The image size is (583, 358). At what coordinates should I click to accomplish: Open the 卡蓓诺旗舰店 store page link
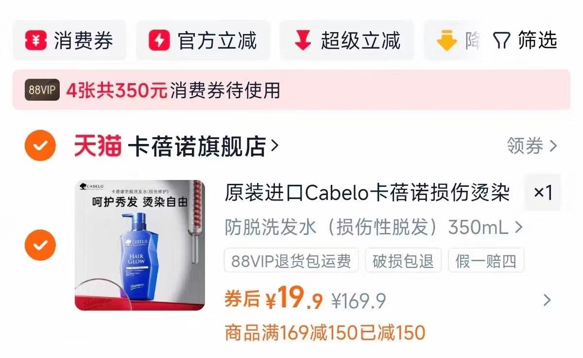[x=203, y=146]
